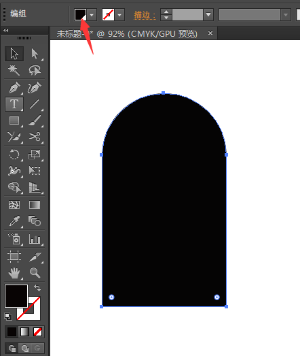Select the Scissors tool

pos(35,137)
